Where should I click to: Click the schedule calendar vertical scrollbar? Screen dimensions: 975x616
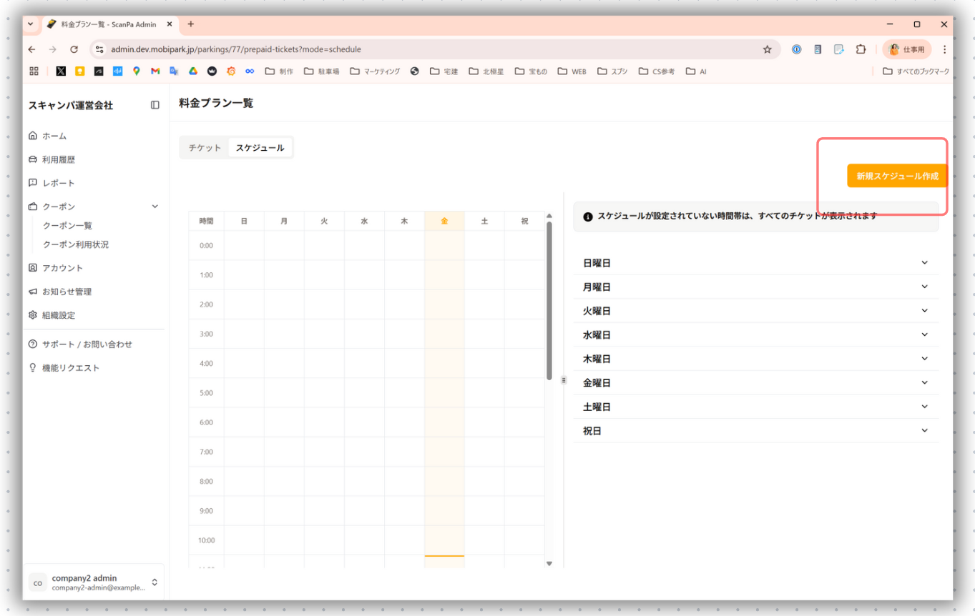click(x=549, y=300)
